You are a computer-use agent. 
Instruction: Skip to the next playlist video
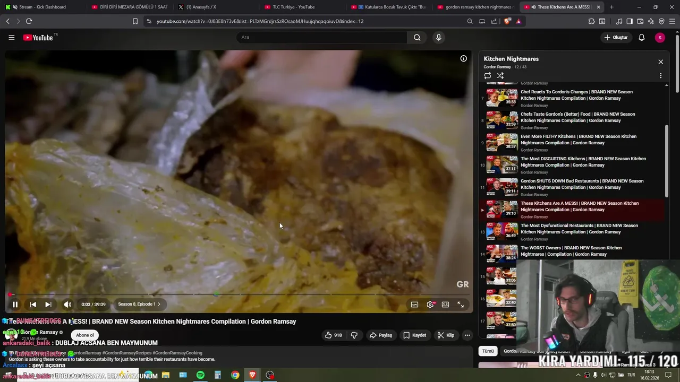pos(48,305)
